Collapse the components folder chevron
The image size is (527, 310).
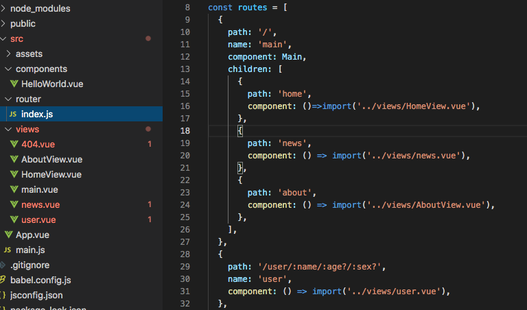click(8, 69)
